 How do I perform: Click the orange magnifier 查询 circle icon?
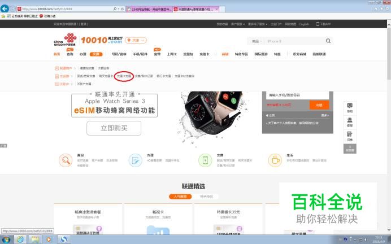coord(66,160)
